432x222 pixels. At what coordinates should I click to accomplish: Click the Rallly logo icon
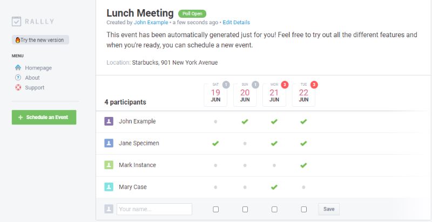(x=16, y=21)
